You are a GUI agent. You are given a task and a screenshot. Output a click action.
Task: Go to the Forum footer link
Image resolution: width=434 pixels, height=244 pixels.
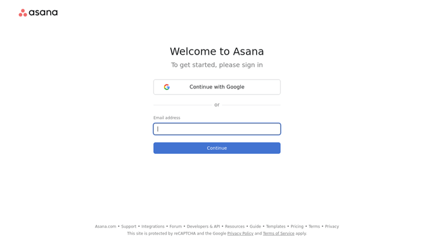coord(176,226)
